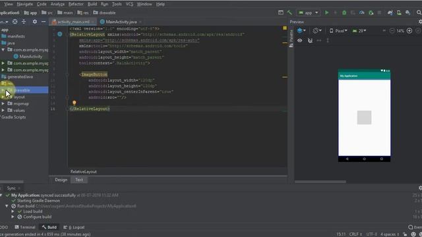Select MainActivity in the project tree
422x237 pixels.
(x=28, y=57)
